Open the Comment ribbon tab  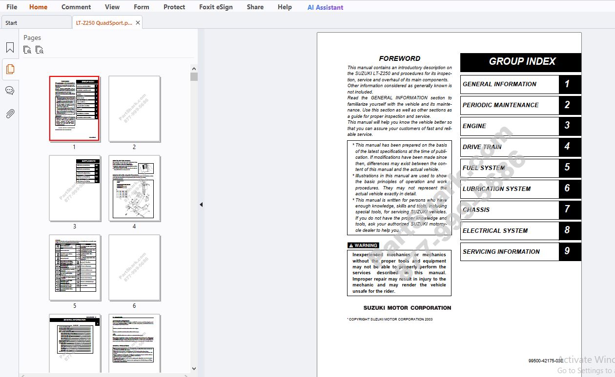(76, 7)
